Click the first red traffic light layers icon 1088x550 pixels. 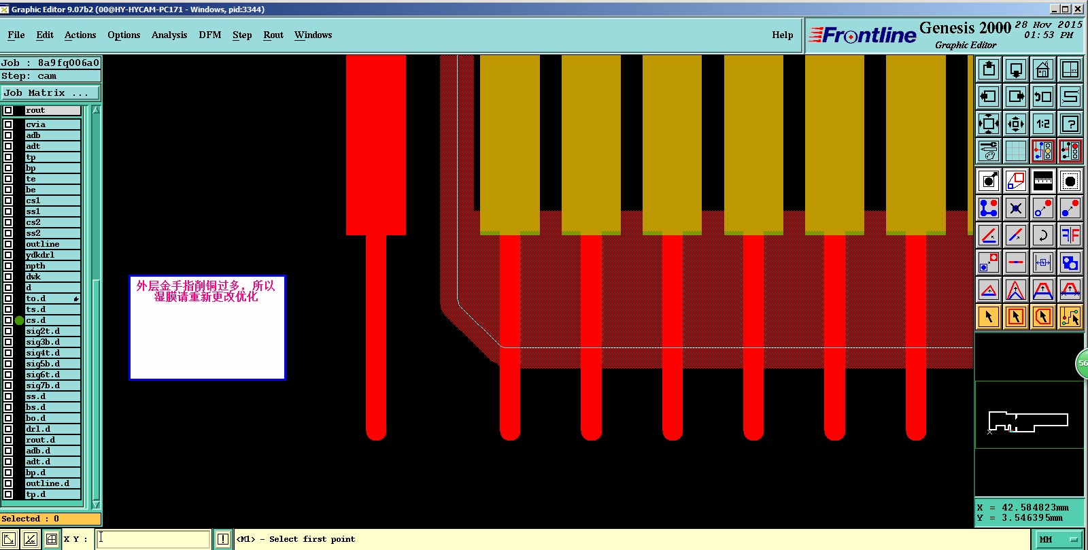1043,151
